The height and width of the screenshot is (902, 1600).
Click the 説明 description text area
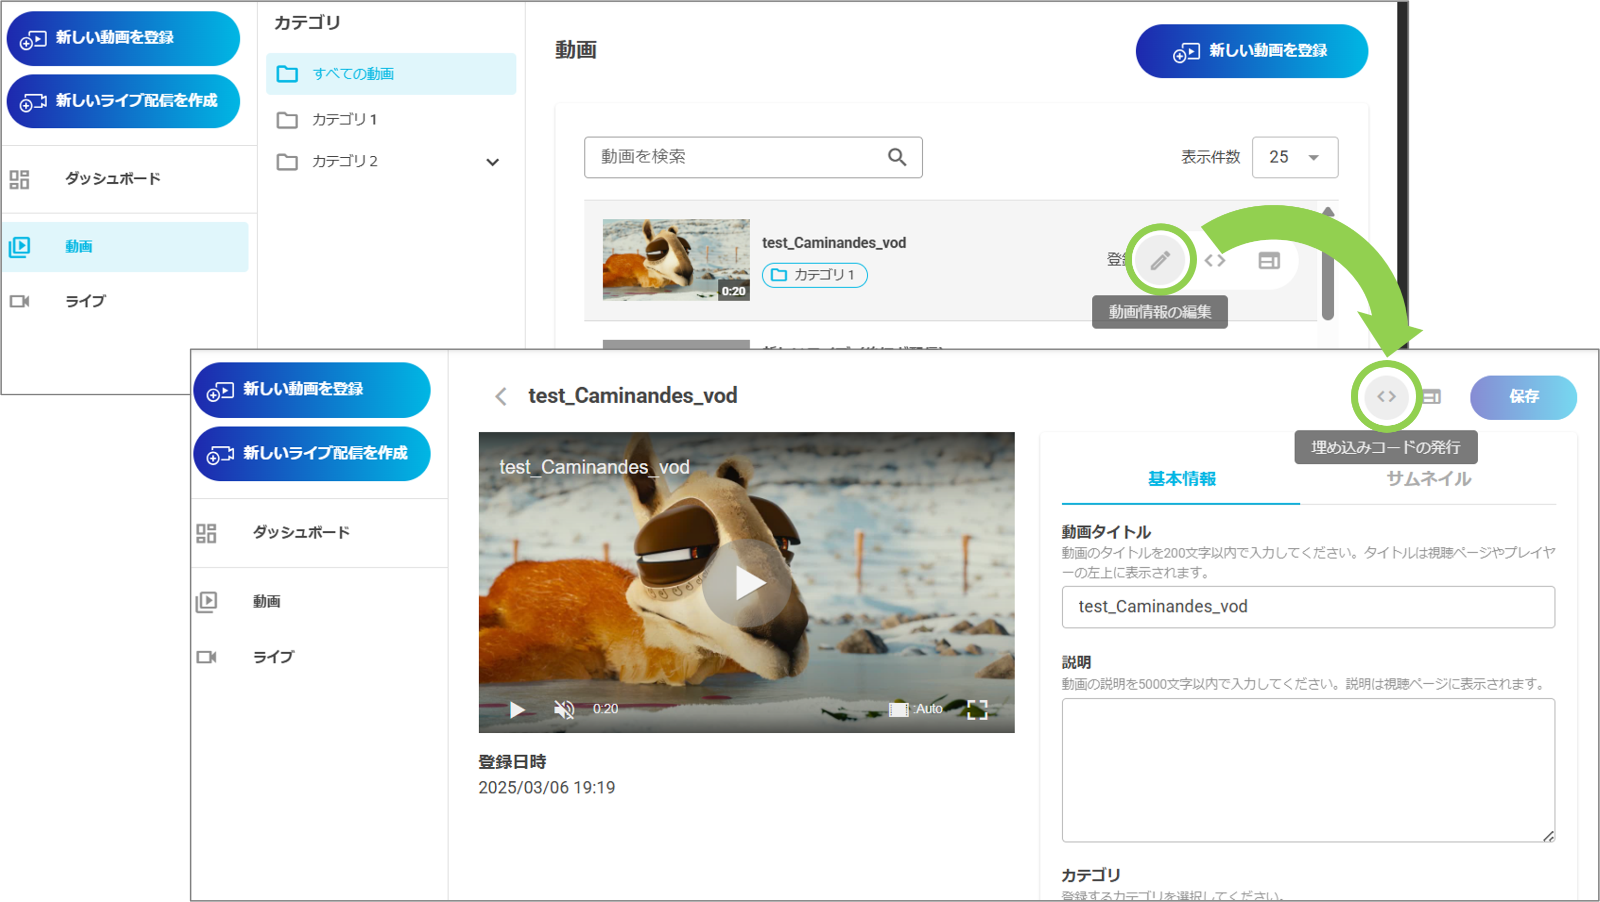point(1308,770)
